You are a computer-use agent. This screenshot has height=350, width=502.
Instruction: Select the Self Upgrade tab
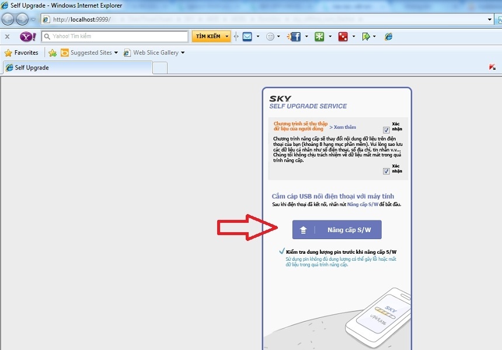76,68
